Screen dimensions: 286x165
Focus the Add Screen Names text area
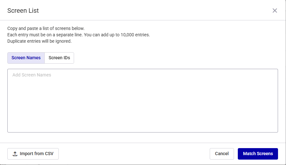click(142, 100)
